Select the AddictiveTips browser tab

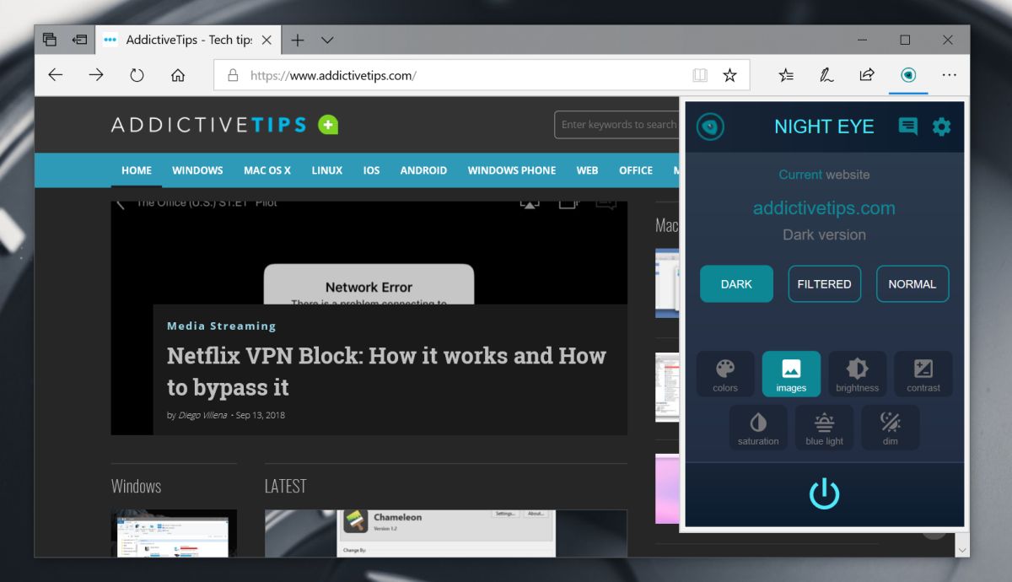point(186,40)
